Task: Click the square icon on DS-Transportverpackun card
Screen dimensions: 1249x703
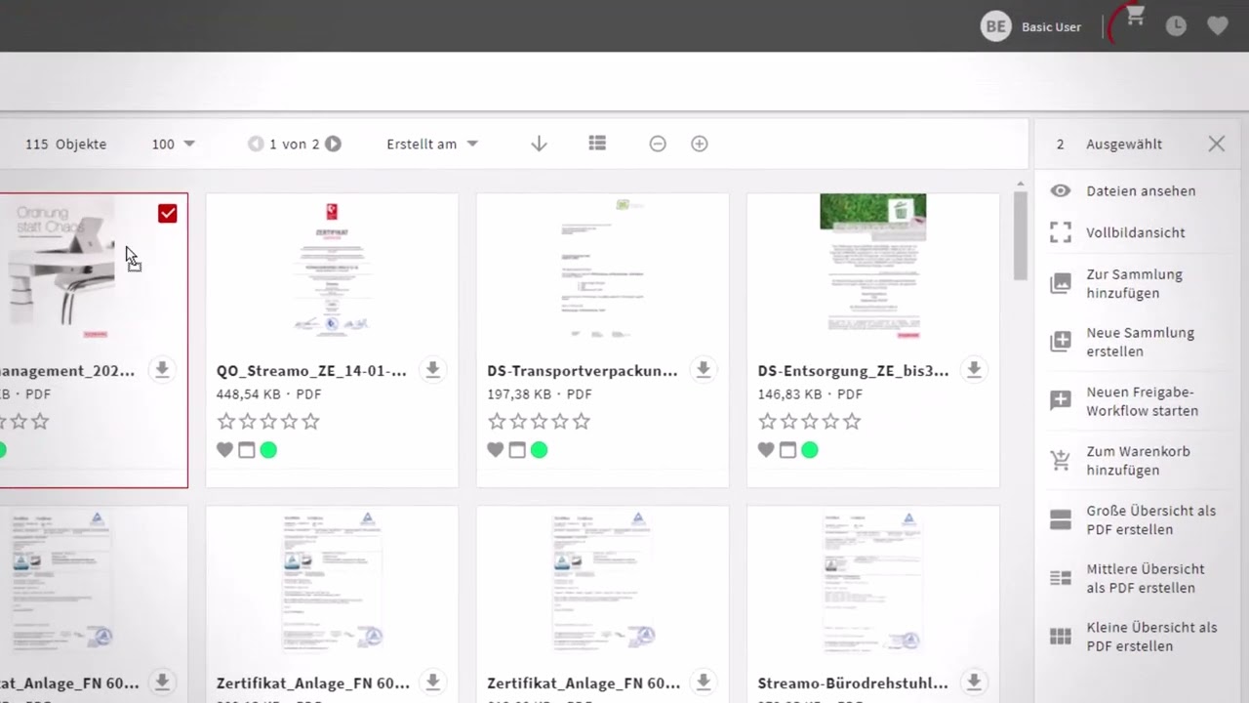Action: (x=517, y=450)
